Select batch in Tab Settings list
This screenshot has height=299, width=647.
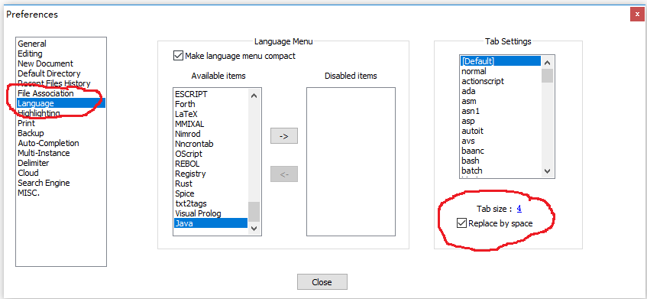point(500,171)
